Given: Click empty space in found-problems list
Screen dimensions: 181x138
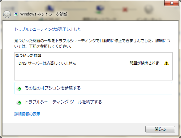Looking at the screenshot, I should [x=93, y=73].
